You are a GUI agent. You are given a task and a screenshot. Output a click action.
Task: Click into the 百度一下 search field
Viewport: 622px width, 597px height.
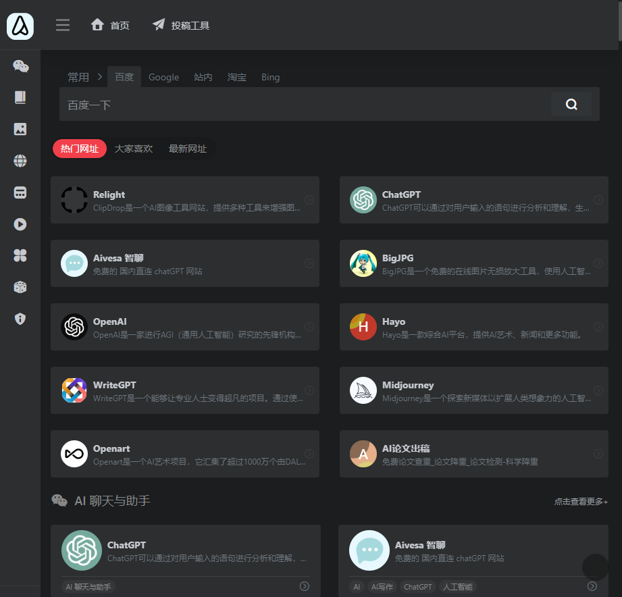305,104
